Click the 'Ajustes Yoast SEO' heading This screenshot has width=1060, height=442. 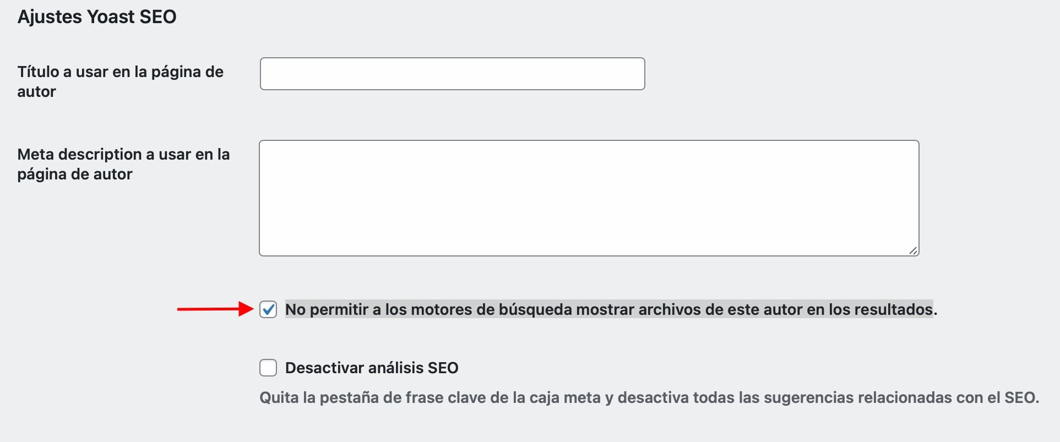tap(97, 17)
